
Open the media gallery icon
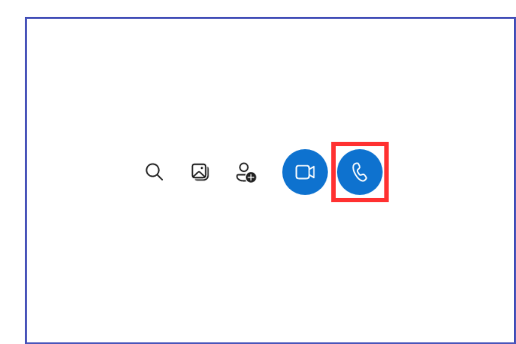tap(200, 172)
